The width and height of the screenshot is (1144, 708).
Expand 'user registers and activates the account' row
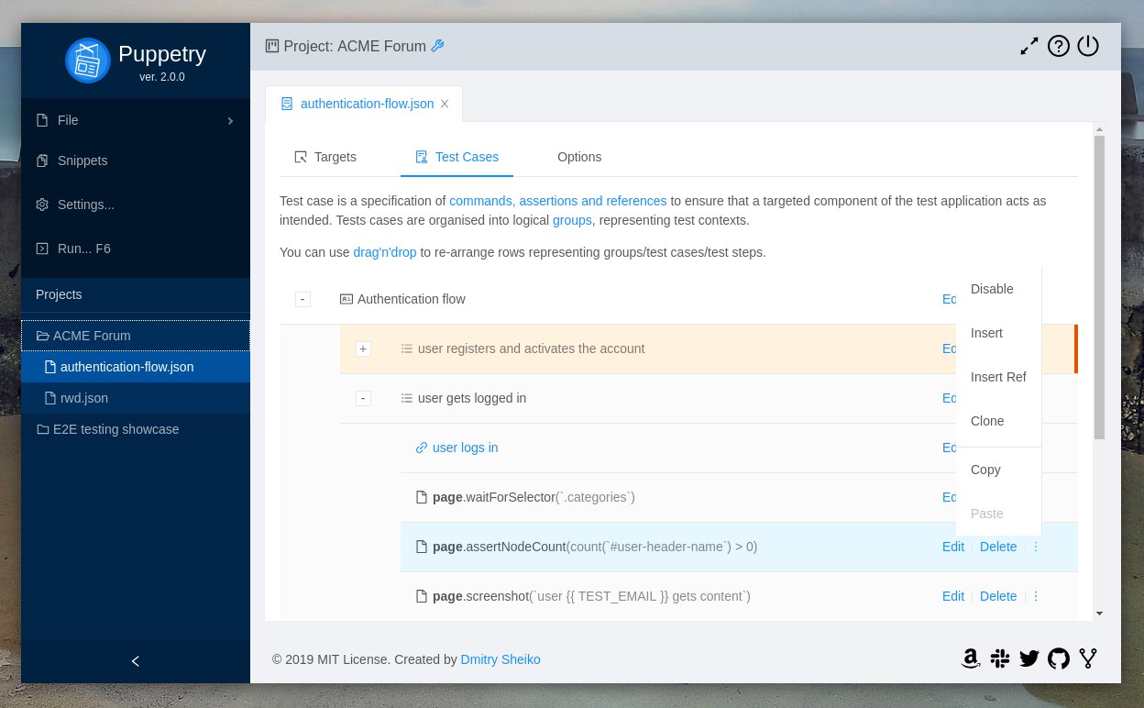(363, 348)
